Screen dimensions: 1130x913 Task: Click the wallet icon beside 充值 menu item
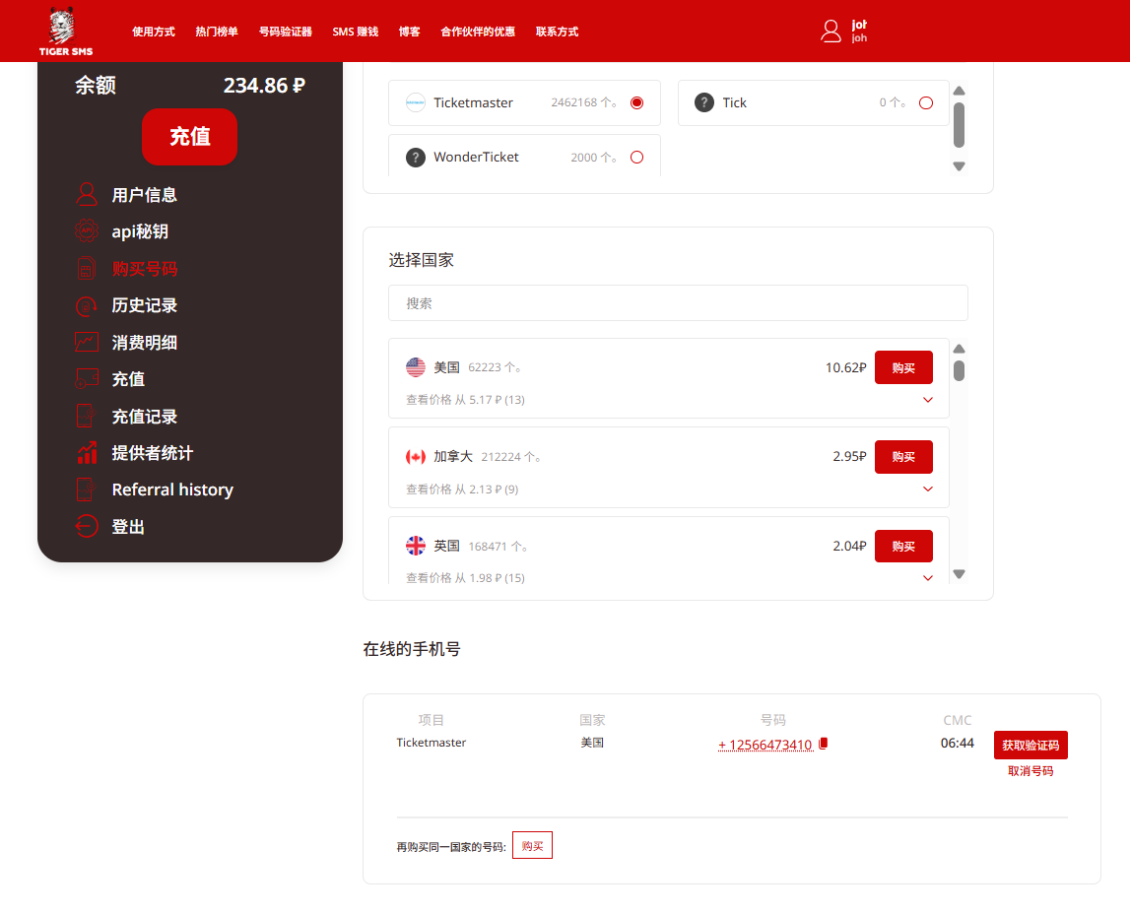[87, 379]
